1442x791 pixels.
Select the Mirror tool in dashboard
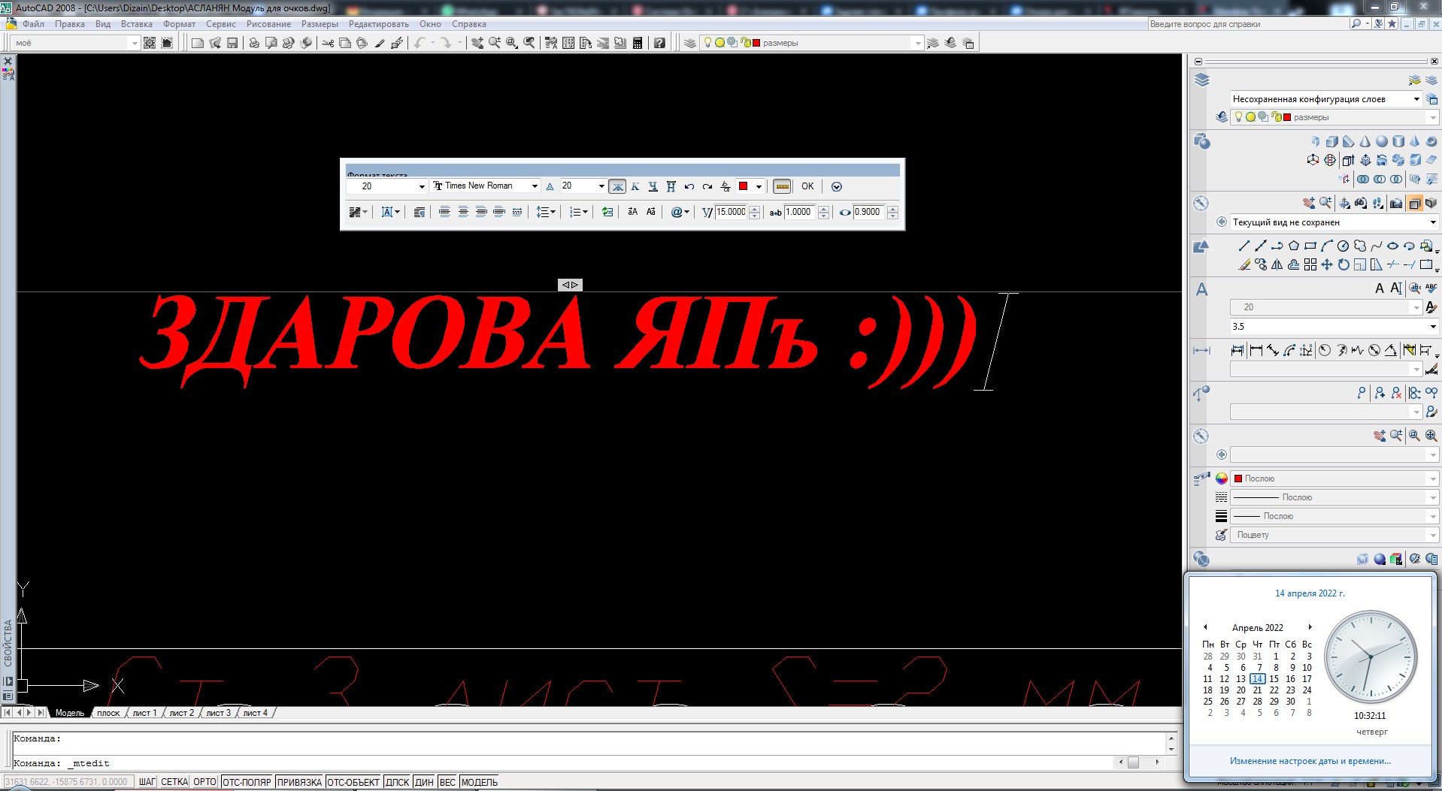coord(1277,264)
